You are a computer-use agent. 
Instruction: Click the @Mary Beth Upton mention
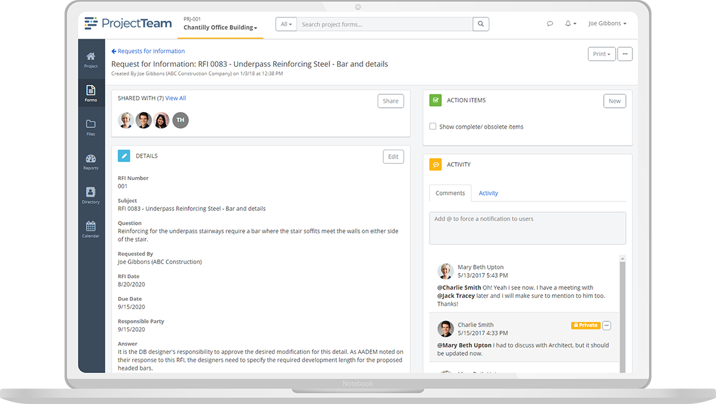464,346
